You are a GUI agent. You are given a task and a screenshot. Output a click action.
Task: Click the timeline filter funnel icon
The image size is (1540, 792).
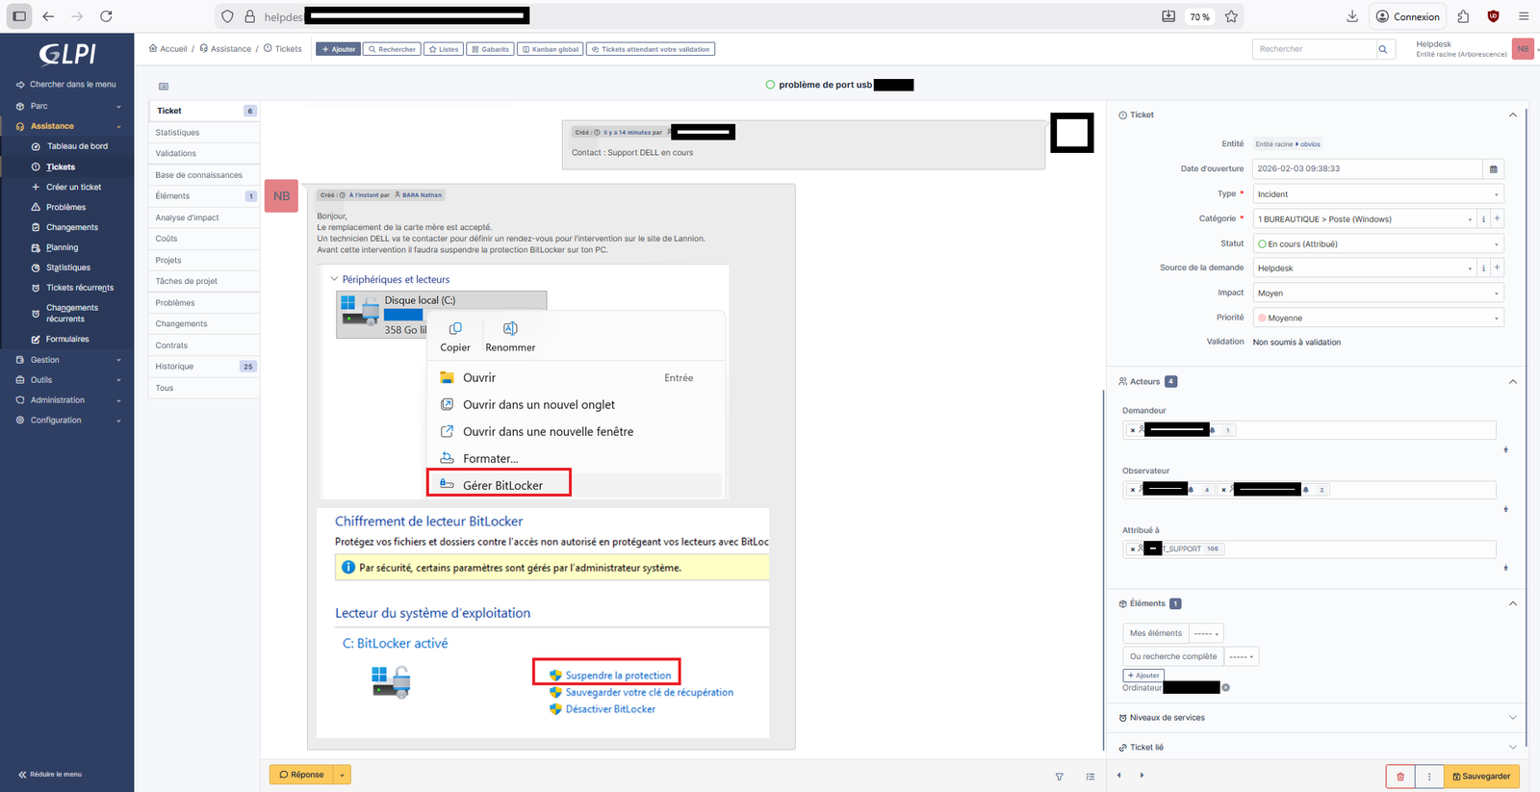[1059, 777]
